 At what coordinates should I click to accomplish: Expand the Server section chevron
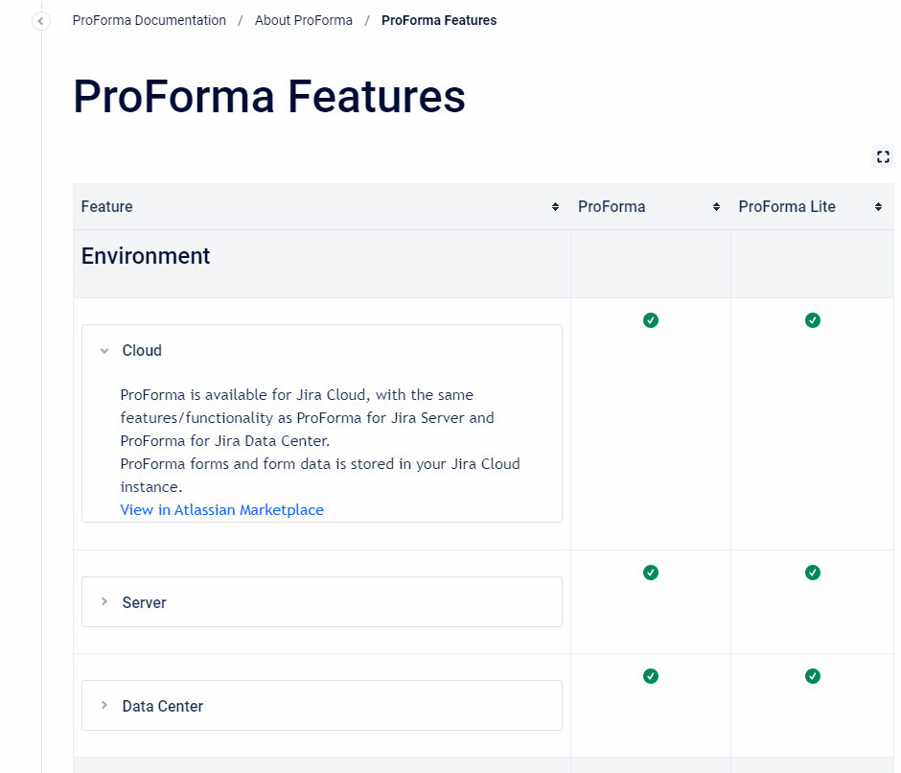click(104, 601)
